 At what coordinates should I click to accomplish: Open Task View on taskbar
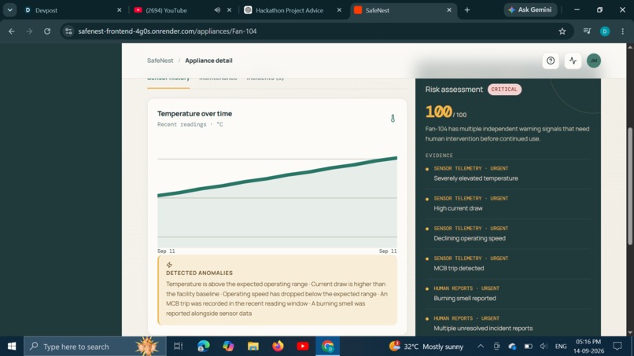coord(178,347)
